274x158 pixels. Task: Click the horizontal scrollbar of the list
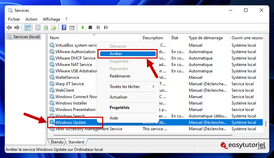(x=143, y=135)
